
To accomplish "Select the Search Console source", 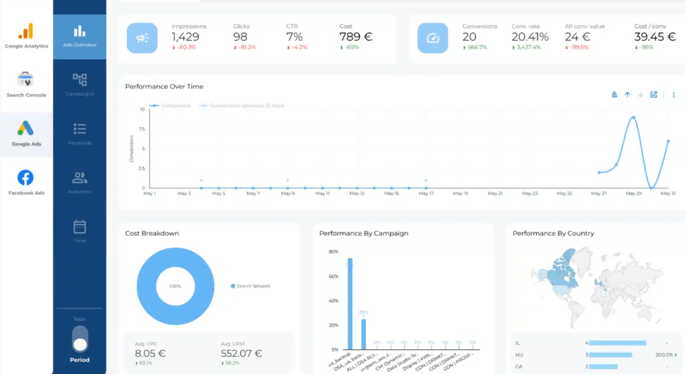I will (x=26, y=84).
